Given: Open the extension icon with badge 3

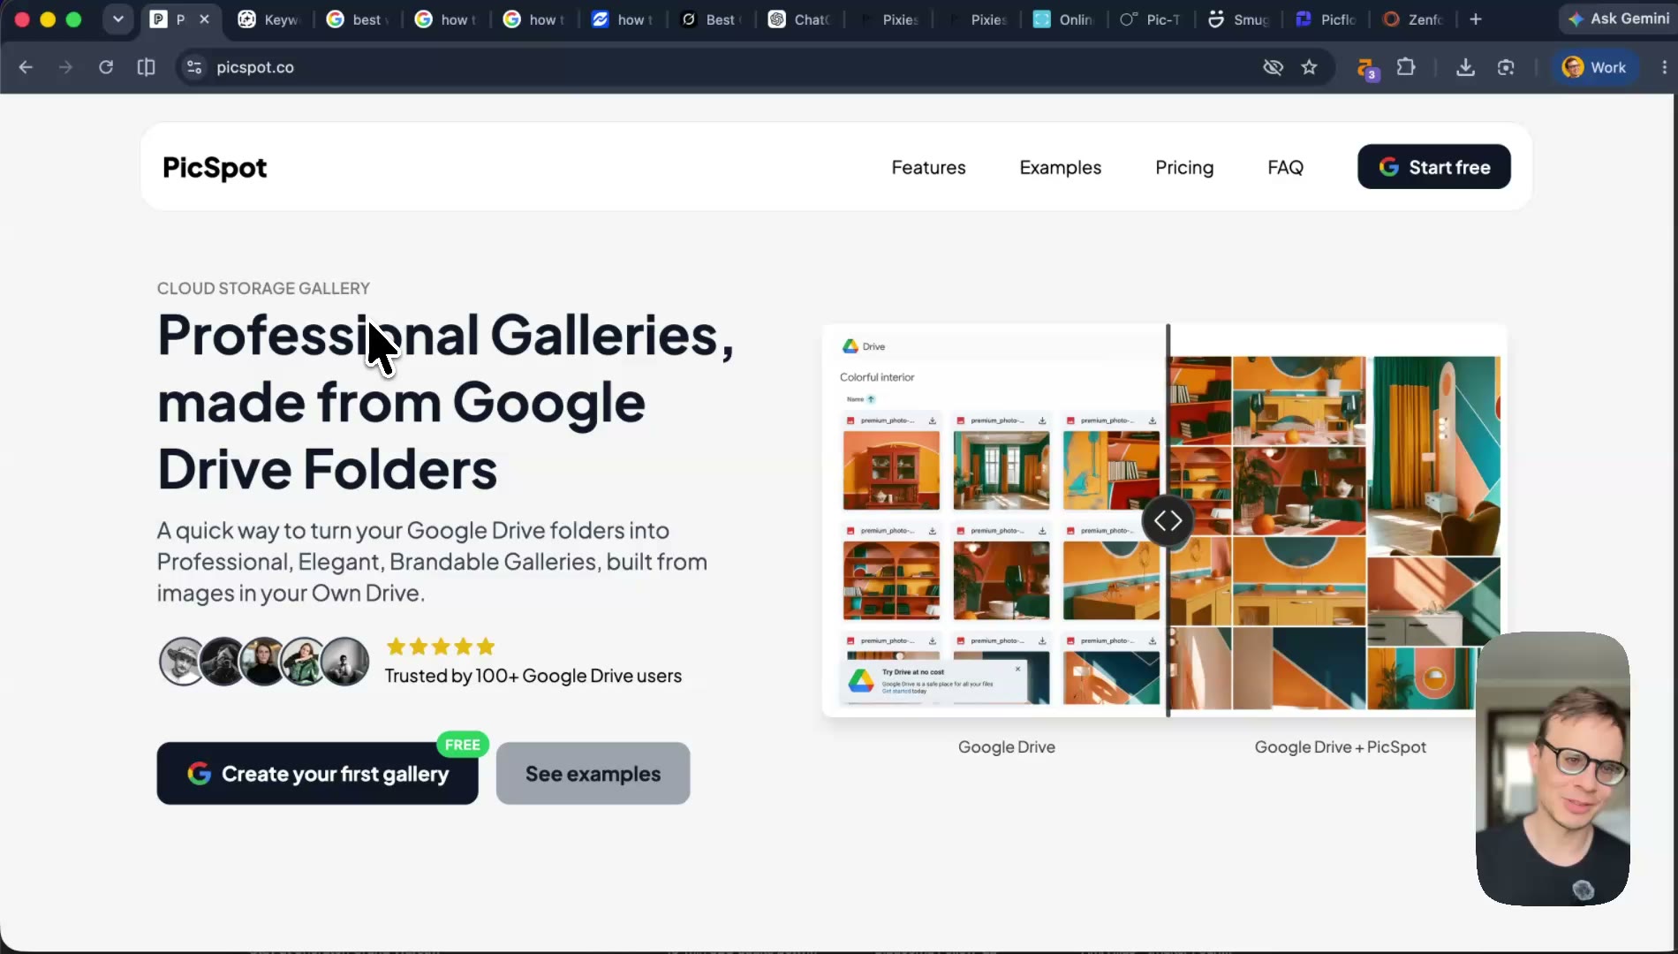Looking at the screenshot, I should pos(1366,68).
